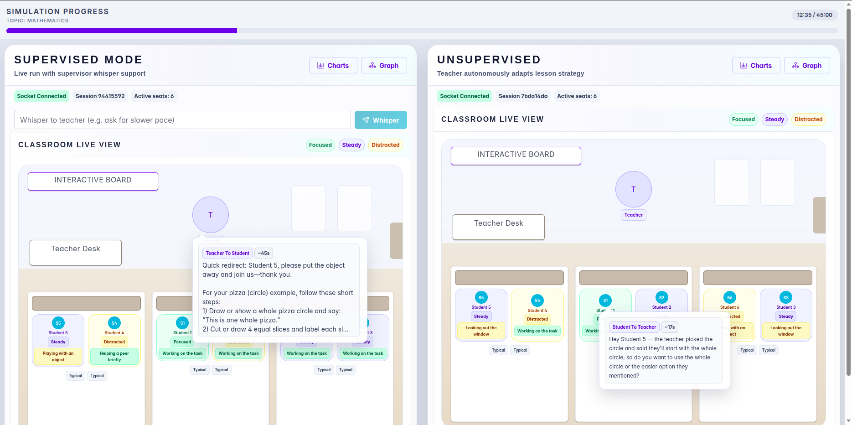
Task: Click Teacher To Student tag in popup
Action: coord(227,253)
